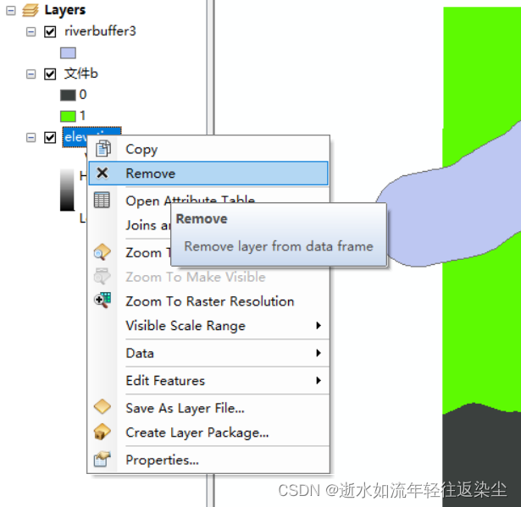Viewport: 521px width, 507px height.
Task: Click the Properties icon
Action: pyautogui.click(x=103, y=460)
